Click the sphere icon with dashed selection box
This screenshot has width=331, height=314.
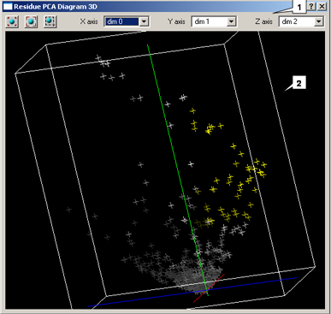pyautogui.click(x=50, y=21)
